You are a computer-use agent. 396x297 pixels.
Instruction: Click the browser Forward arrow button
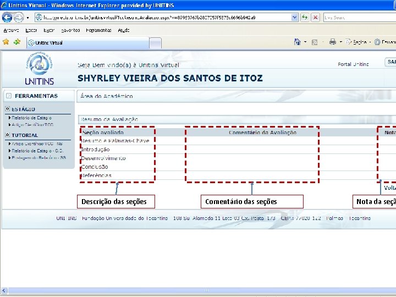[x=19, y=18]
